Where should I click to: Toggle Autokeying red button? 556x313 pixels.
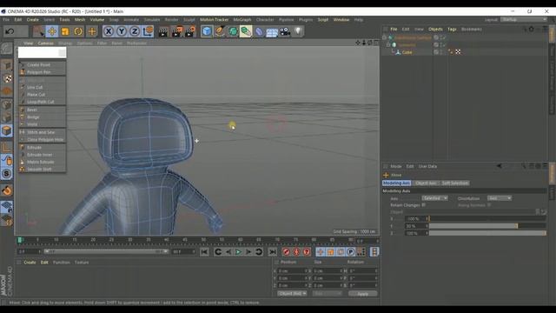click(296, 252)
